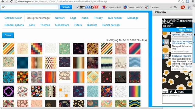Select the yellow-brown diagonal stripes background, first row
195x109 pixels.
(9, 49)
